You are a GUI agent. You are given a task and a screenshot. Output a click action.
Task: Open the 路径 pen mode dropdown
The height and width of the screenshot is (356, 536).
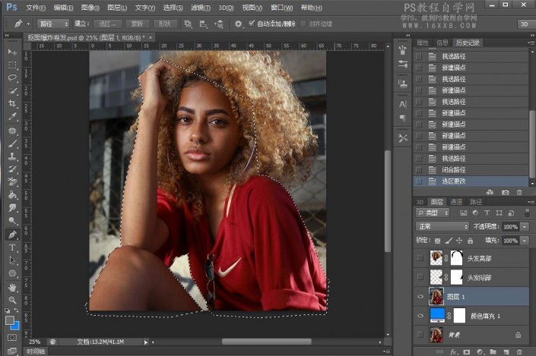51,24
